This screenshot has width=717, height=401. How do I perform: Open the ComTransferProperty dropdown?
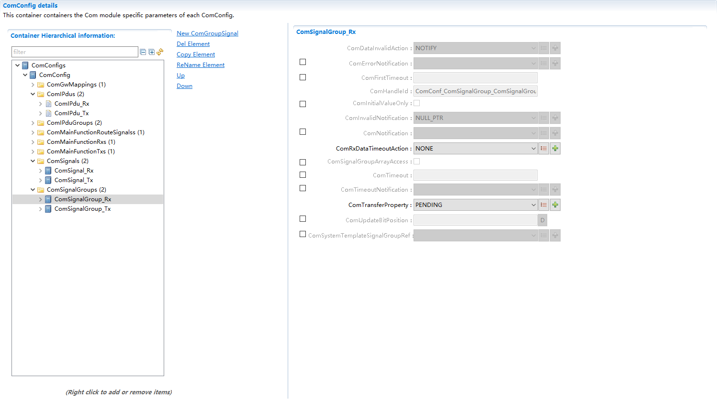click(533, 205)
